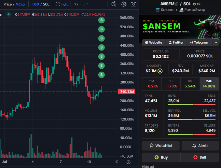
Task: Expand more social links chevron
Action: (x=216, y=42)
